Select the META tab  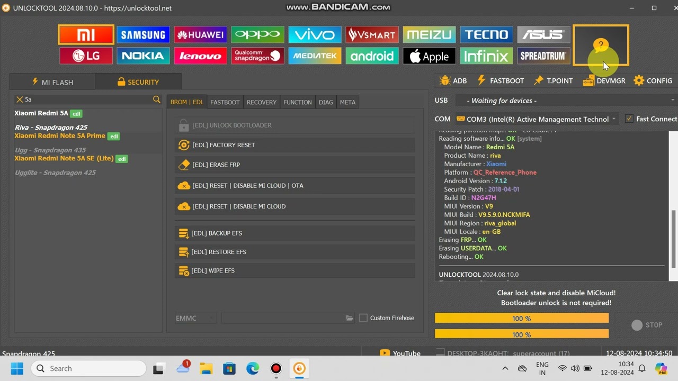click(347, 102)
